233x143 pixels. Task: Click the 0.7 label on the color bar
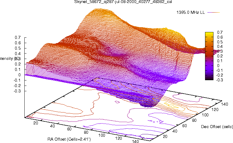pos(220,32)
